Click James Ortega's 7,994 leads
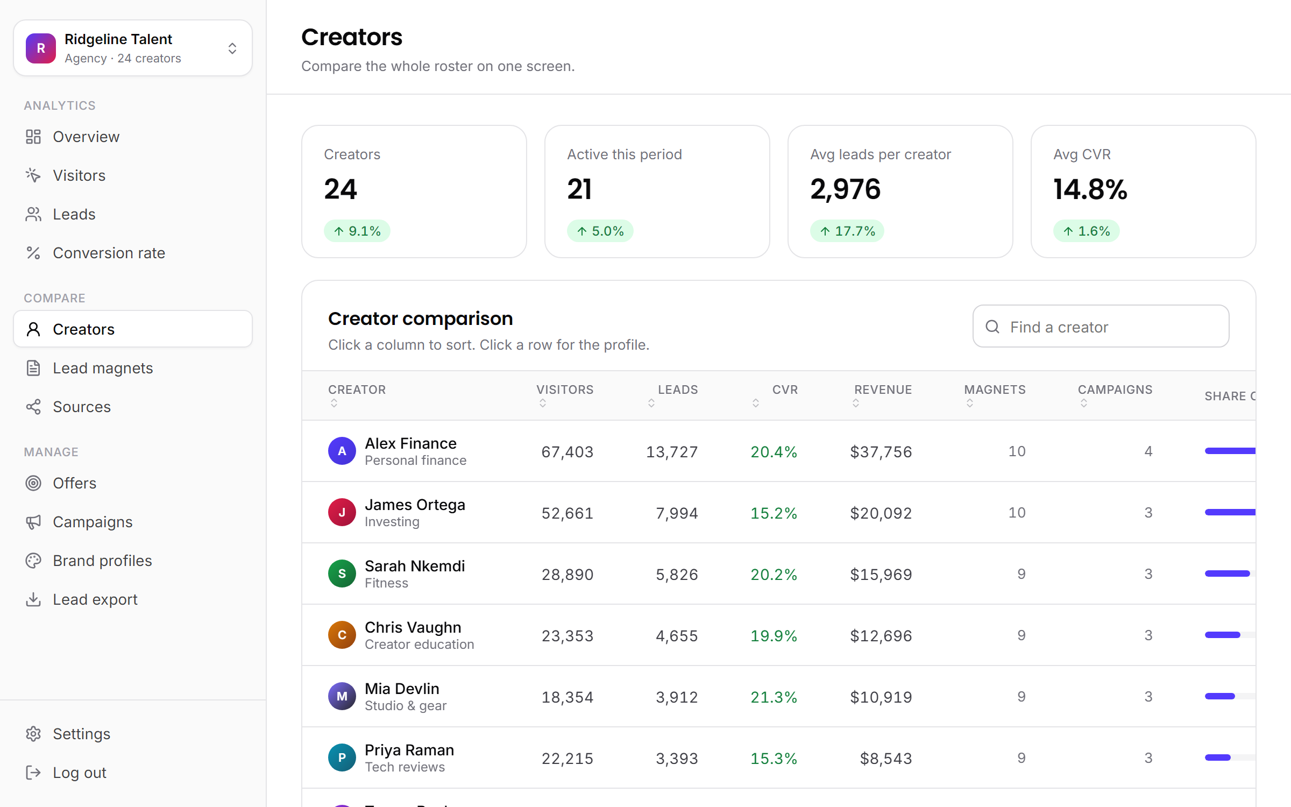The image size is (1291, 807). (x=677, y=513)
